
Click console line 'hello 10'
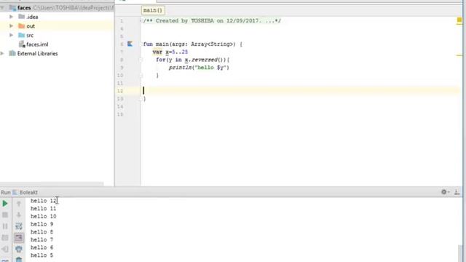point(44,216)
